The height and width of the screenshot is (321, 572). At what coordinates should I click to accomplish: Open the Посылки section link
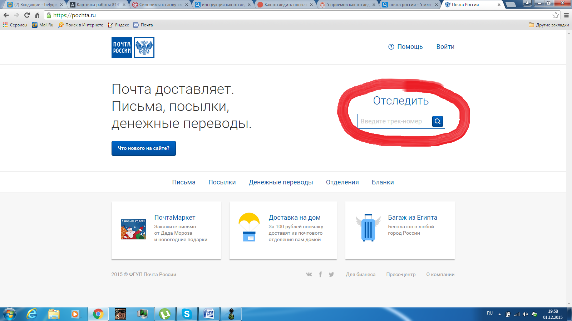(x=222, y=182)
